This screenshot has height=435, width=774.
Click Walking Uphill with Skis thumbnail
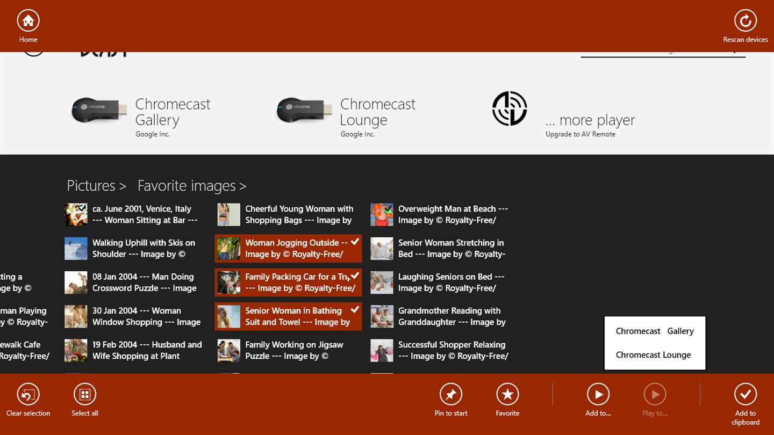click(76, 249)
